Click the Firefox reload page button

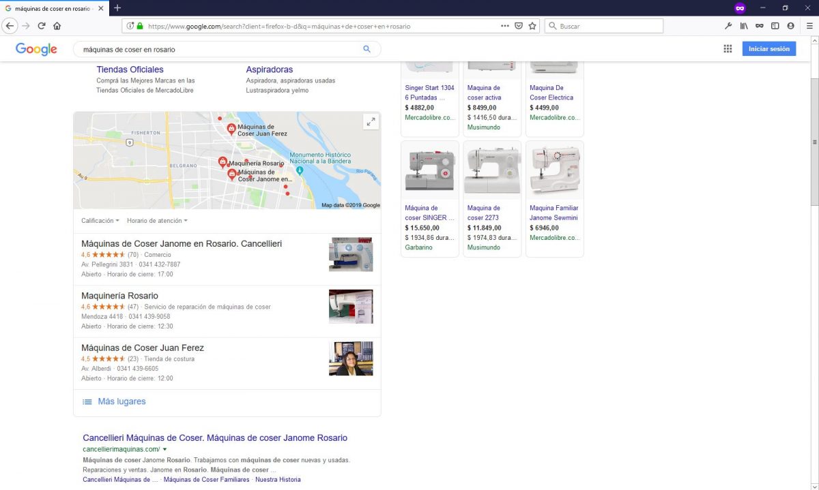(42, 26)
